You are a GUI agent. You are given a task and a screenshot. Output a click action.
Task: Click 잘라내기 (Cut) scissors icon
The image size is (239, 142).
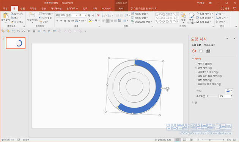13,14
